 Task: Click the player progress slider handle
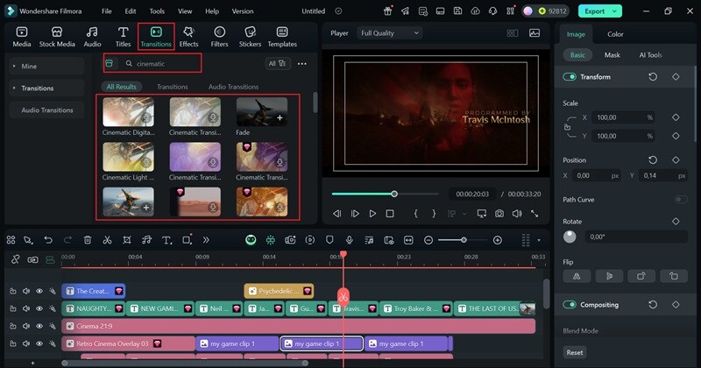coord(393,194)
